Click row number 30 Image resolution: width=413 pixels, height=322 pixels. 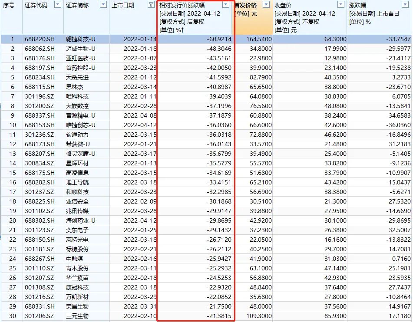point(13,316)
